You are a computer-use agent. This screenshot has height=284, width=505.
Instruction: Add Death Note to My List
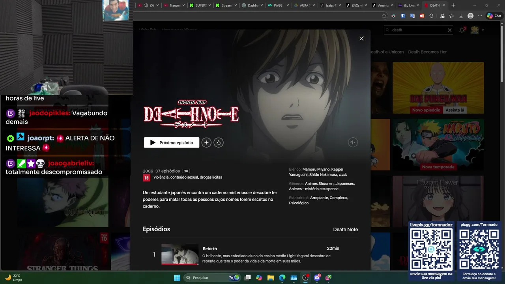click(x=206, y=142)
